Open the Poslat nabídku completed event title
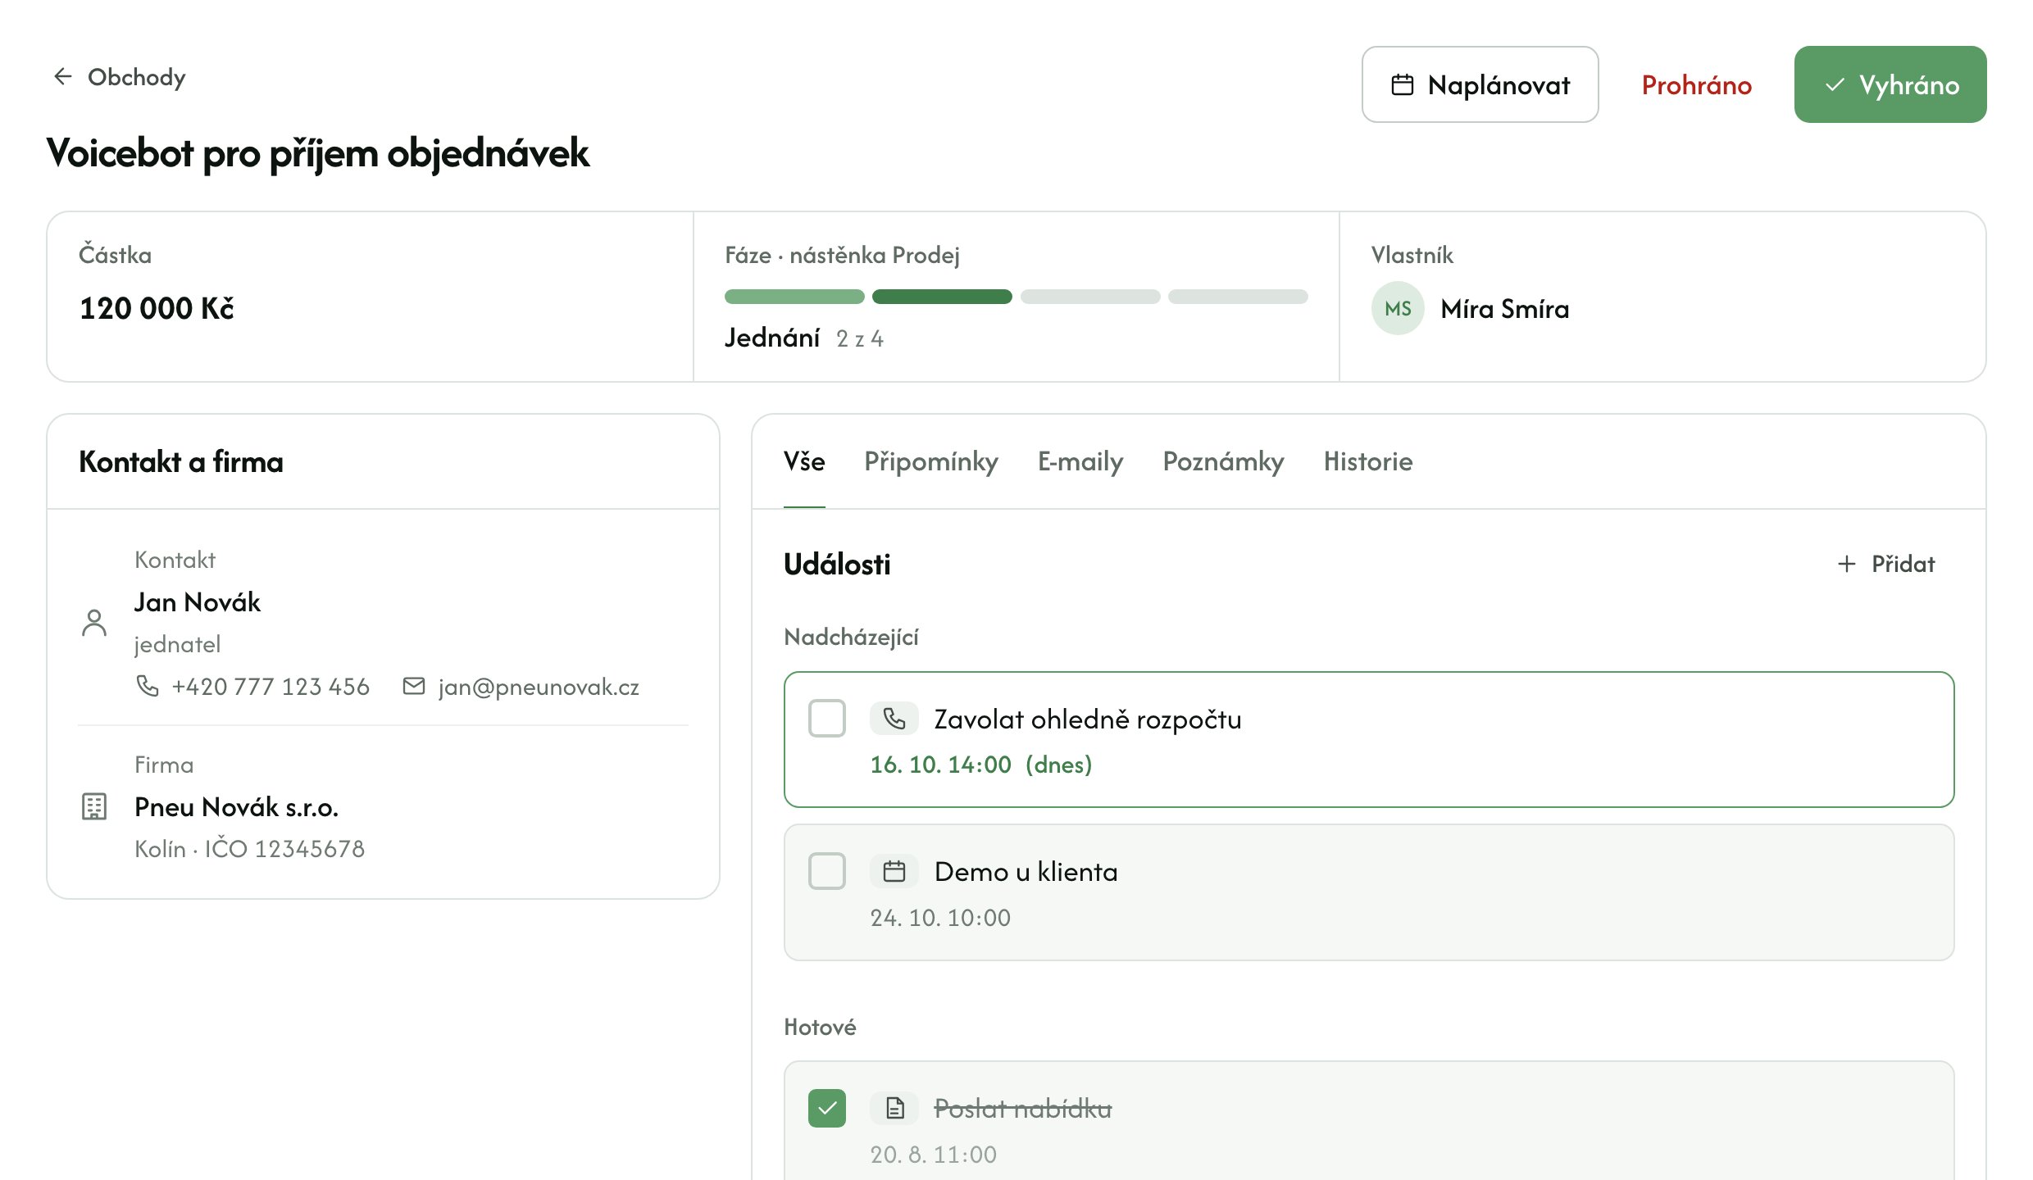Viewport: 2033px width, 1180px height. pos(1023,1109)
